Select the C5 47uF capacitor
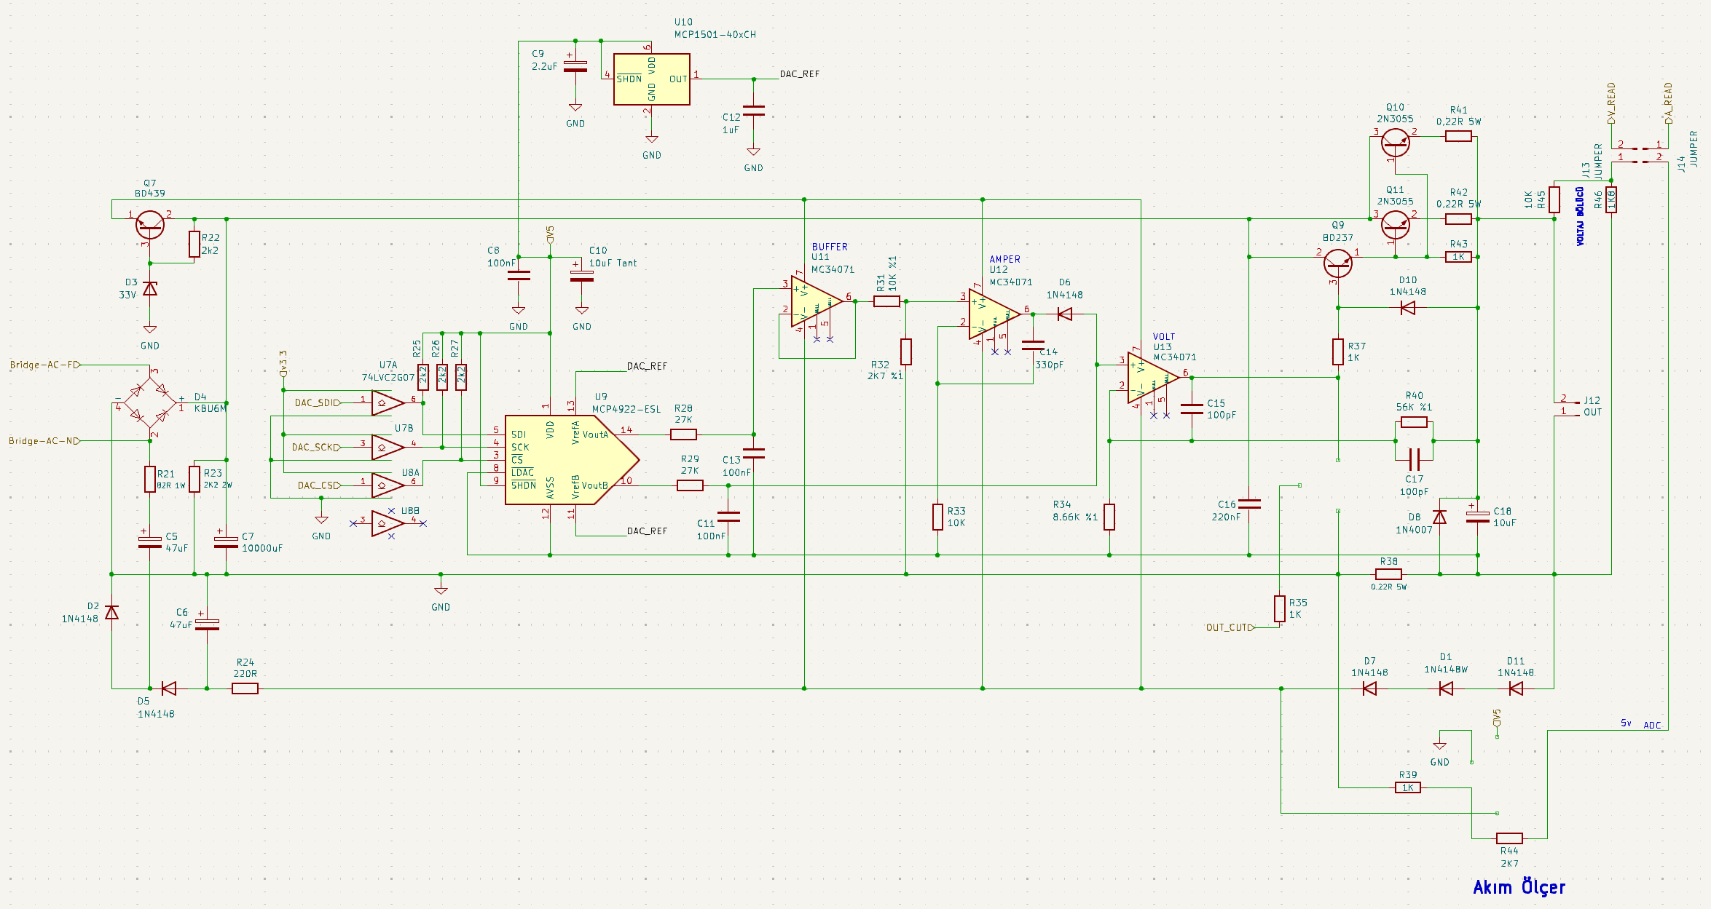1711x909 pixels. (150, 542)
